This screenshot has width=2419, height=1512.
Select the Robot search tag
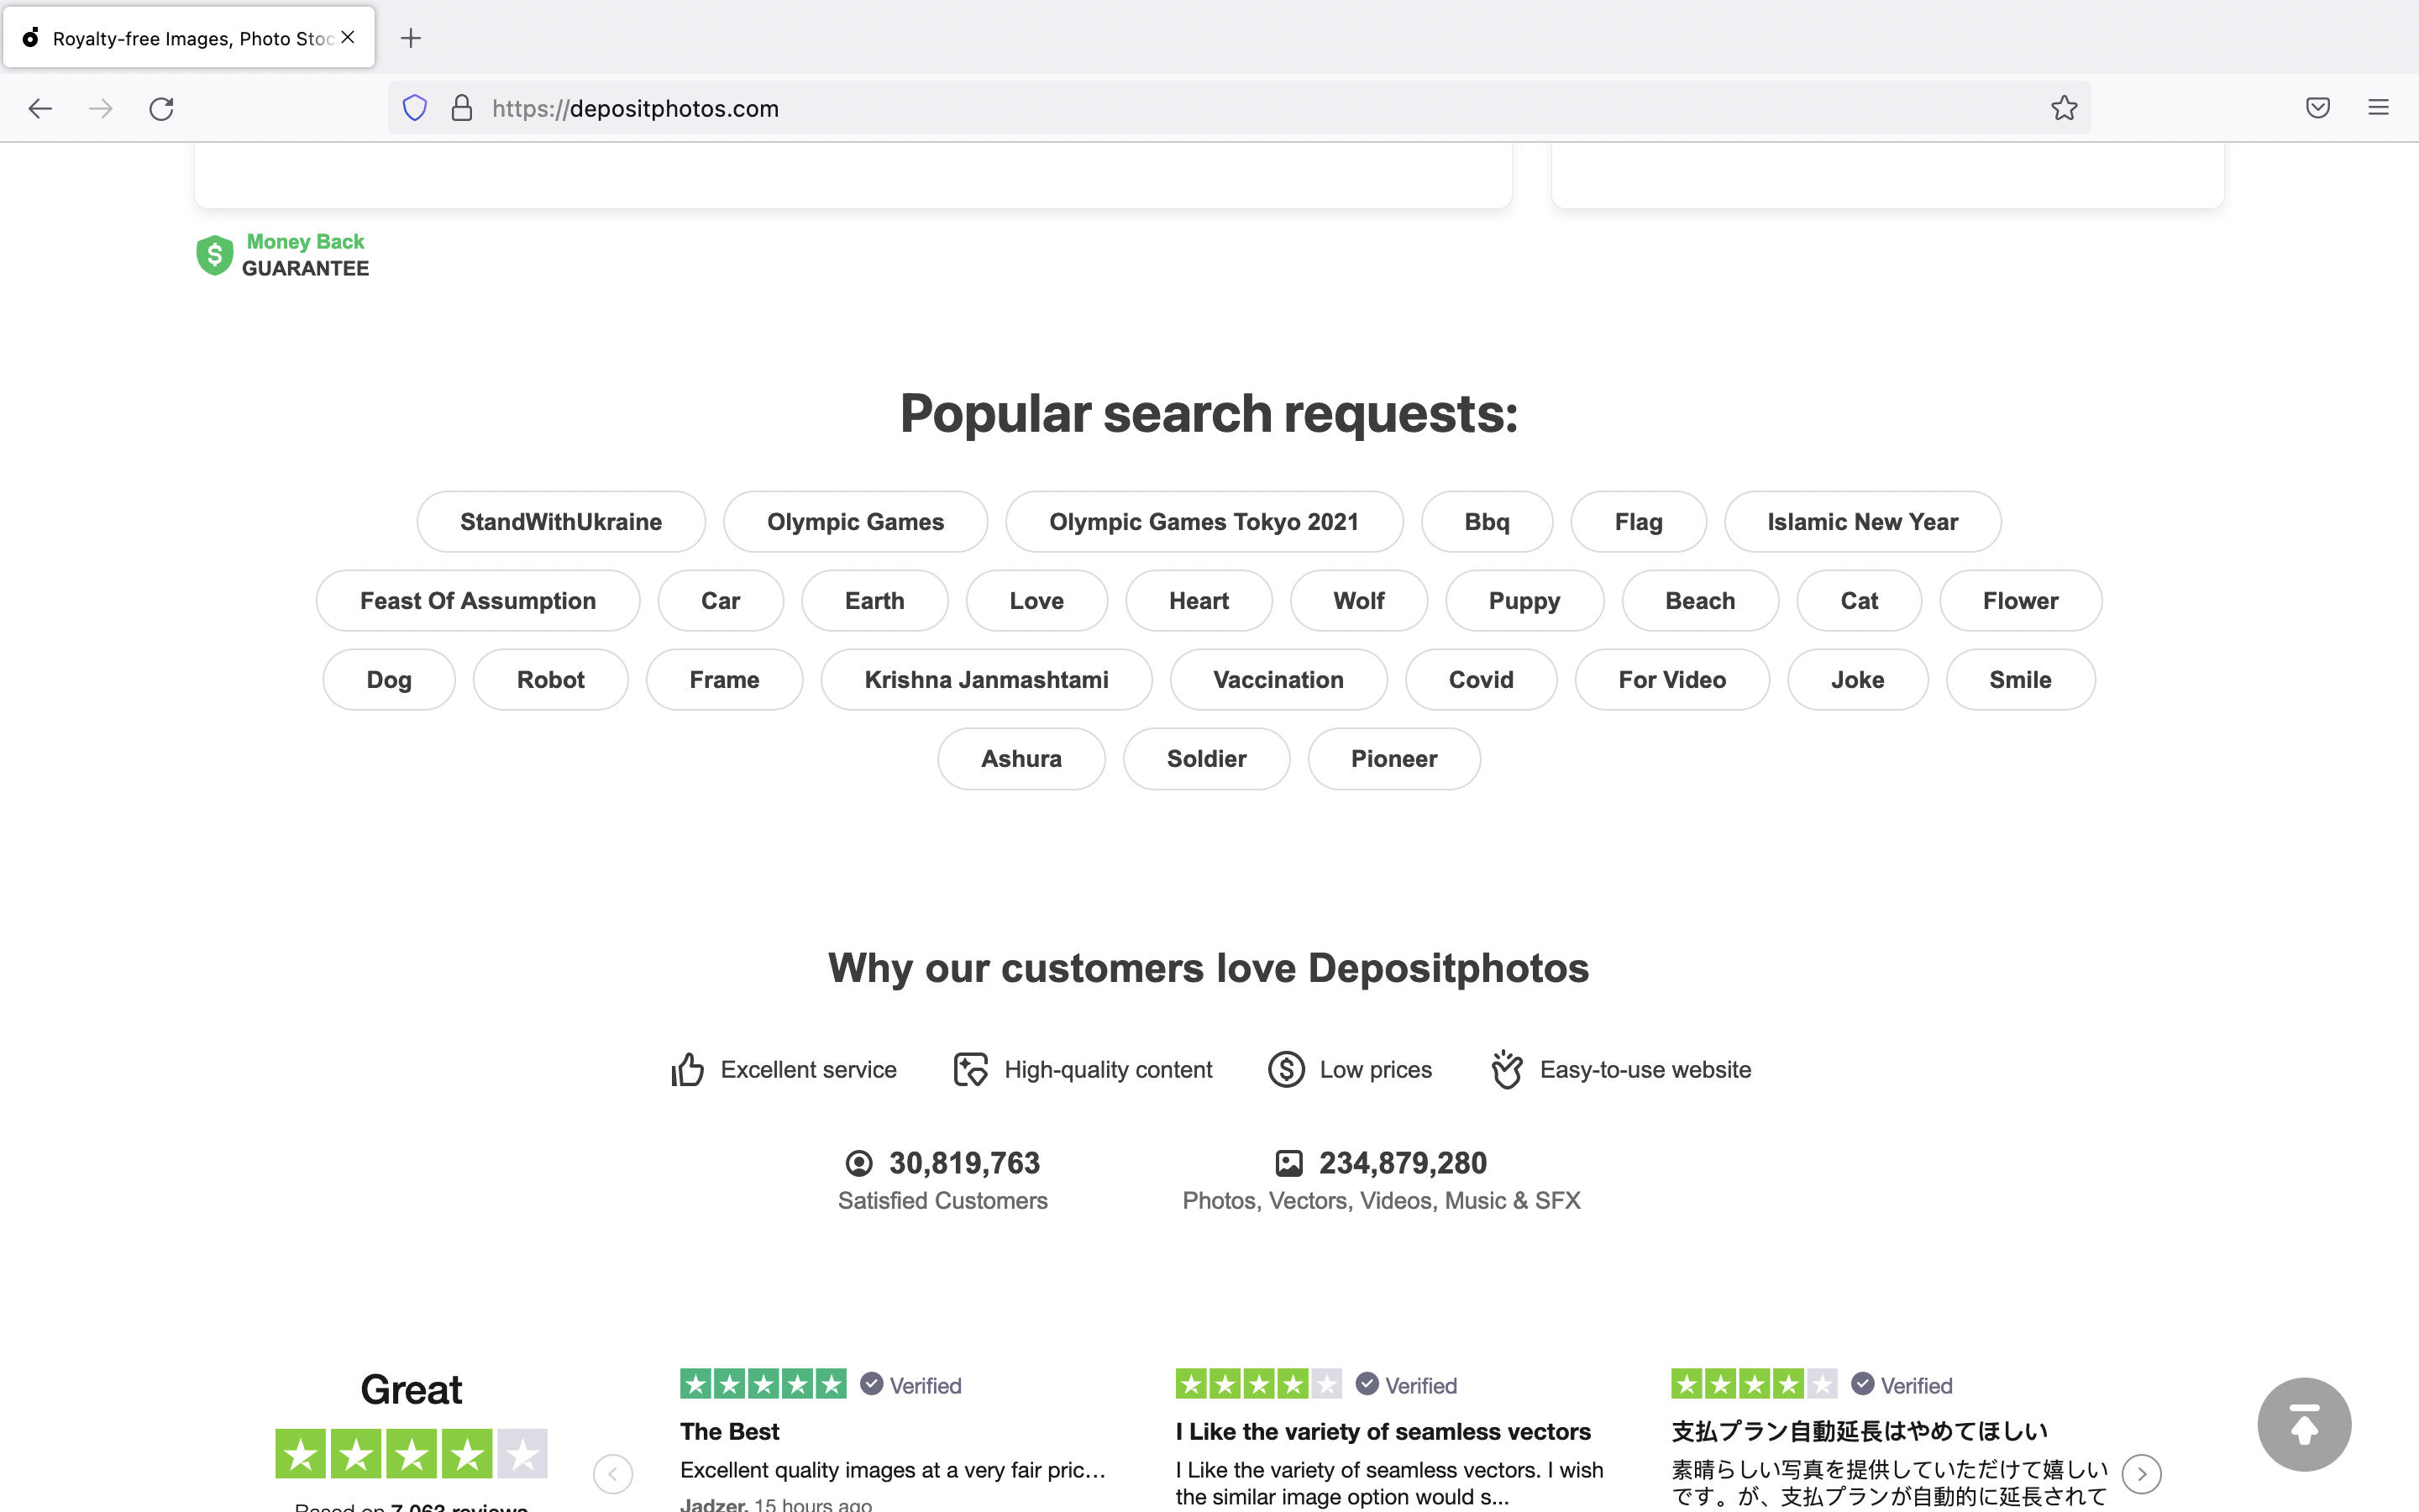coord(551,680)
